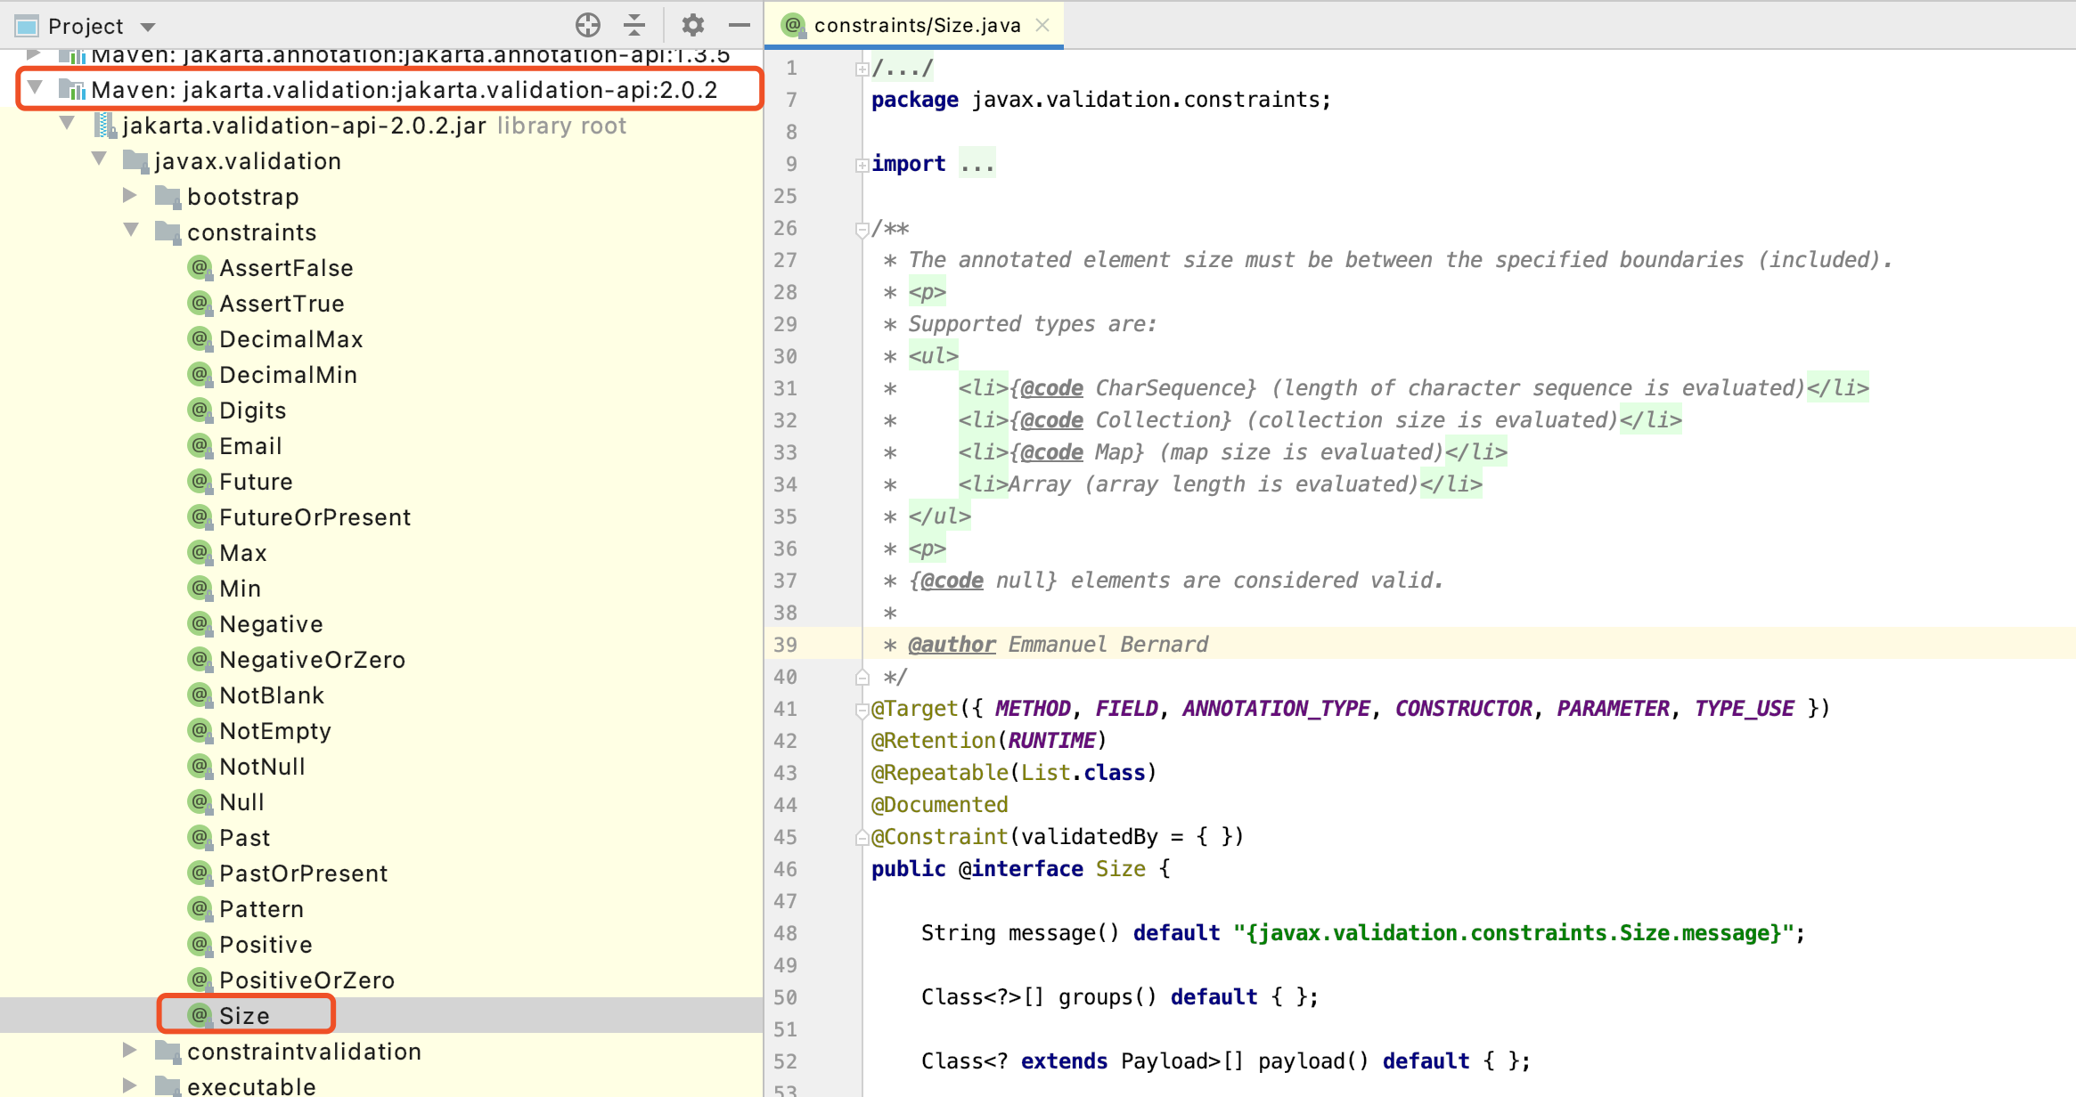
Task: Click the annotation icon beside NotNull
Action: click(199, 766)
